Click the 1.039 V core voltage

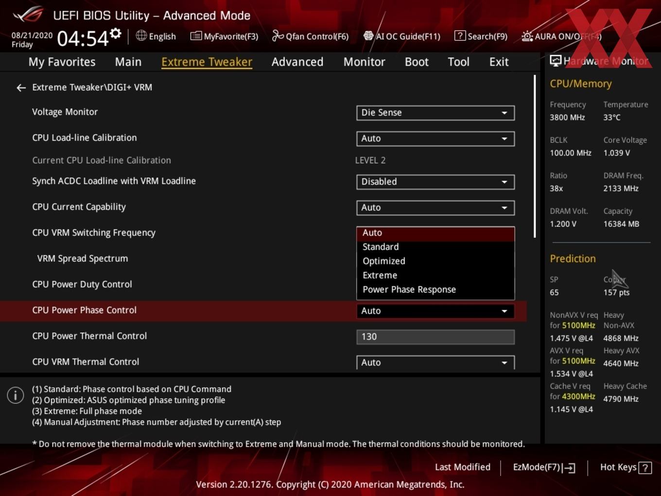pyautogui.click(x=617, y=153)
